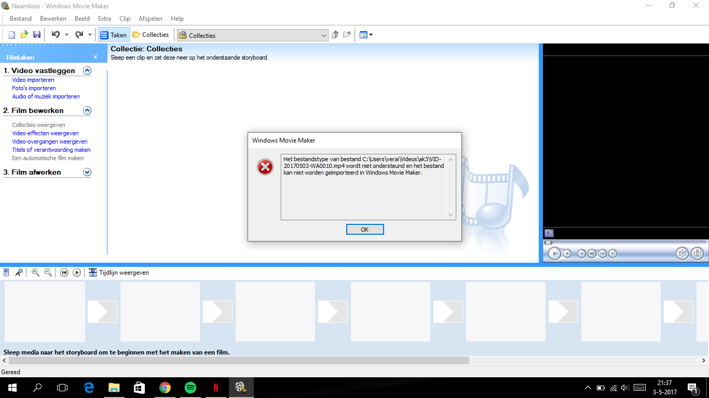The height and width of the screenshot is (398, 709).
Task: Click Titels of verantwoording maken
Action: [51, 150]
